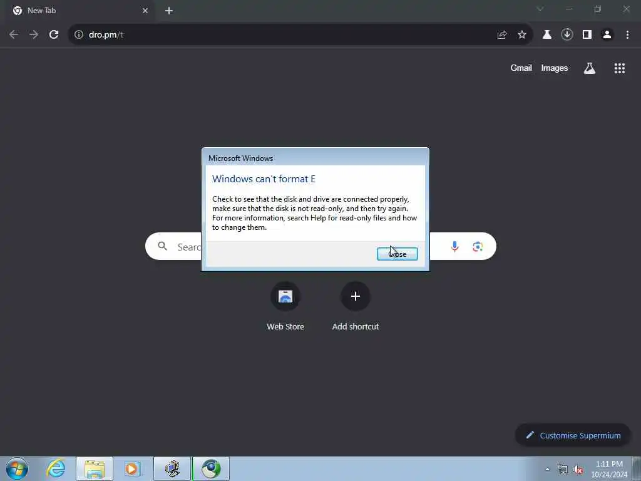This screenshot has height=481, width=641.
Task: Click Customise Supermium button
Action: 573,435
